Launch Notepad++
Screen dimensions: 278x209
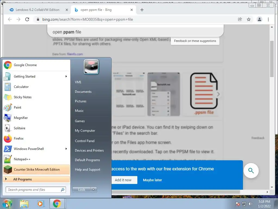pos(36,159)
